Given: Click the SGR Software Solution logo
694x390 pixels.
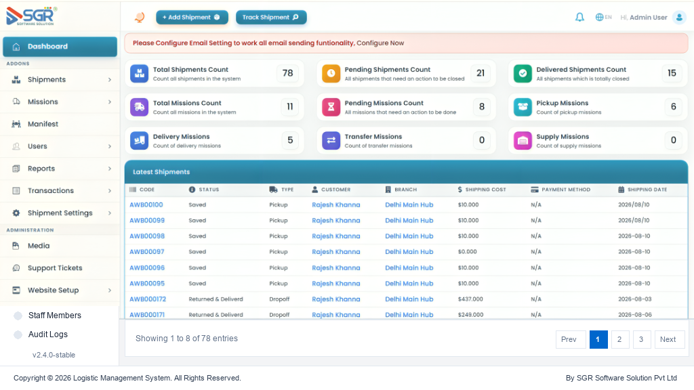Looking at the screenshot, I should click(31, 16).
